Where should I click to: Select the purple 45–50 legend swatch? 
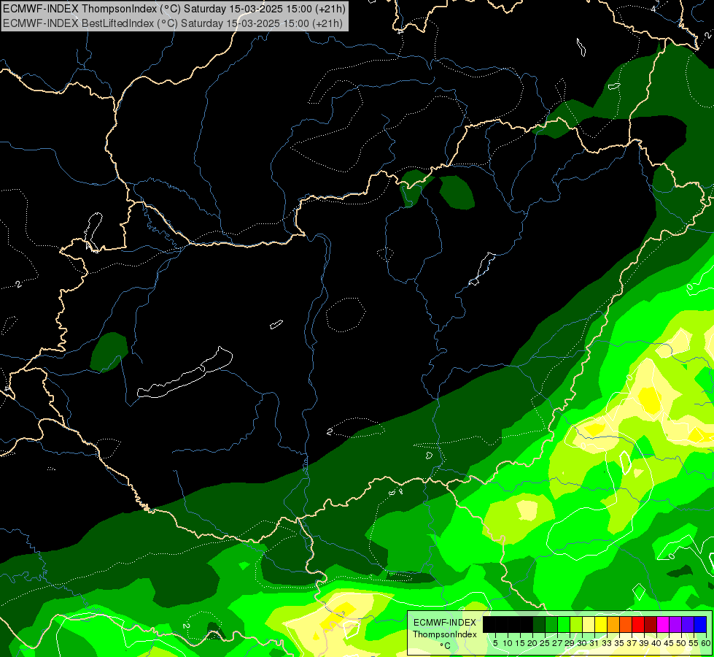point(675,624)
